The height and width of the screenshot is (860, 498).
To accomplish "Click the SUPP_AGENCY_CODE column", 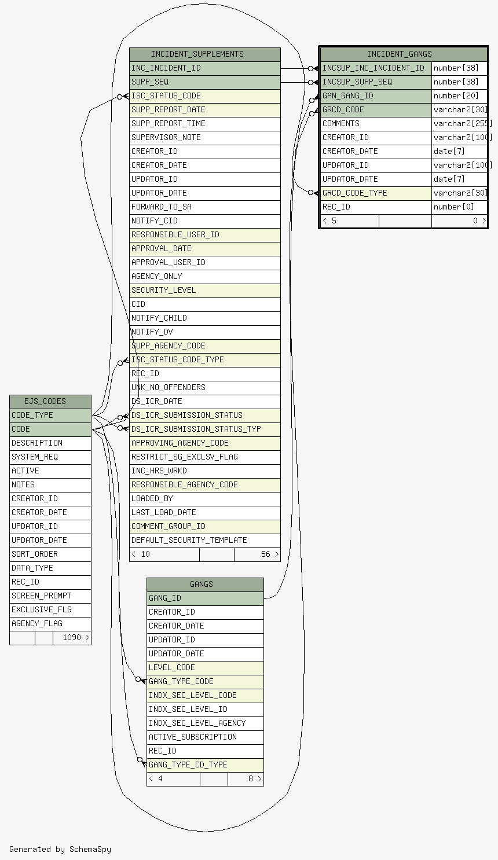I will tap(205, 346).
